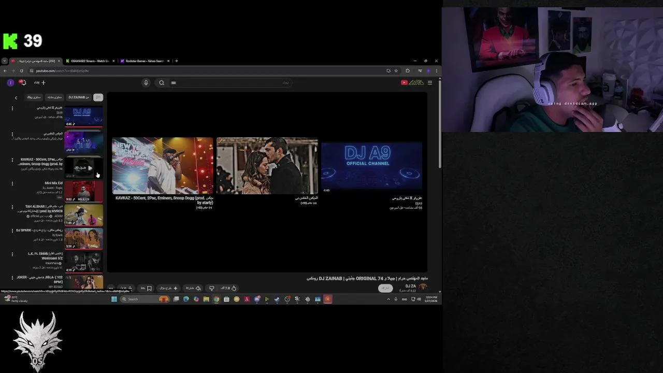Open the DJ ZA channel avatar

[x=423, y=288]
